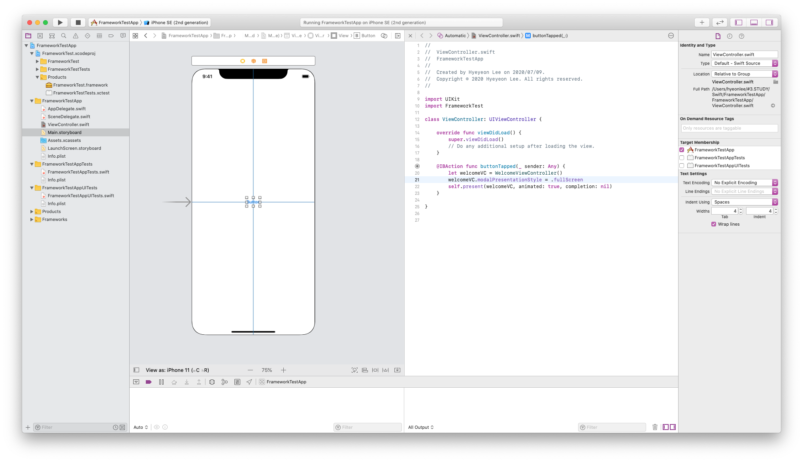Zoom in the storyboard canvas
Image resolution: width=803 pixels, height=462 pixels.
click(x=283, y=370)
